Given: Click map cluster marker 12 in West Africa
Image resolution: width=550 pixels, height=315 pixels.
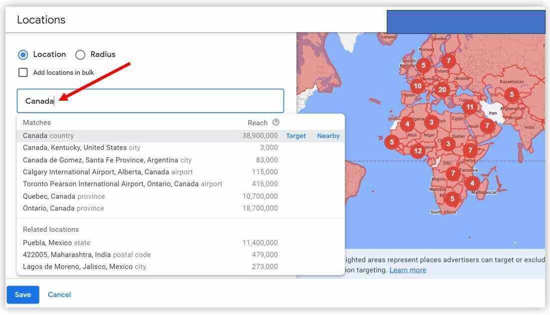Looking at the screenshot, I should point(417,151).
